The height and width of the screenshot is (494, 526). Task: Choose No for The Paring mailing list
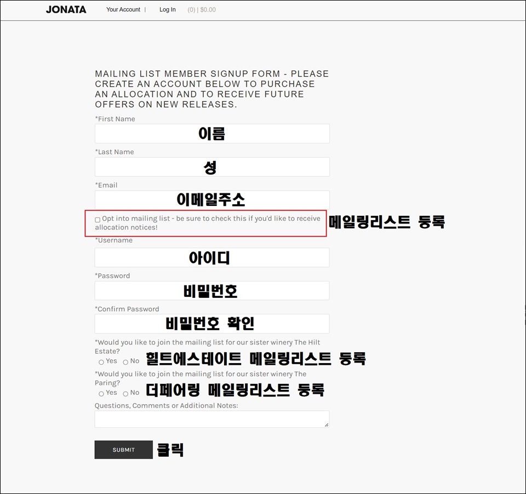(x=125, y=393)
